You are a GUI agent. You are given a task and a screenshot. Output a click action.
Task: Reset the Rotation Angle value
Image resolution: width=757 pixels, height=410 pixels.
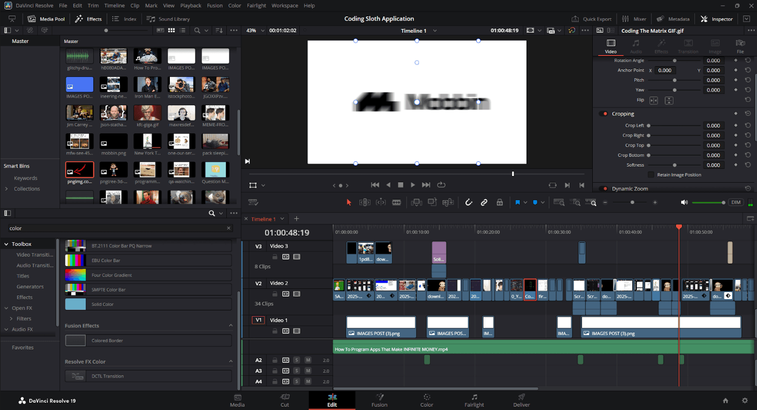click(748, 61)
